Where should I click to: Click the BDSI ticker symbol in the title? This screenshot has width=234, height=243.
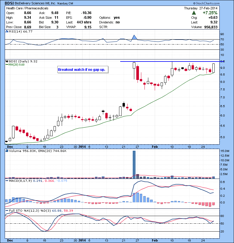(x=9, y=3)
